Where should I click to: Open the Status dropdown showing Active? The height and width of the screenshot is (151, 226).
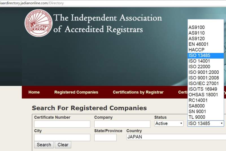click(x=169, y=124)
